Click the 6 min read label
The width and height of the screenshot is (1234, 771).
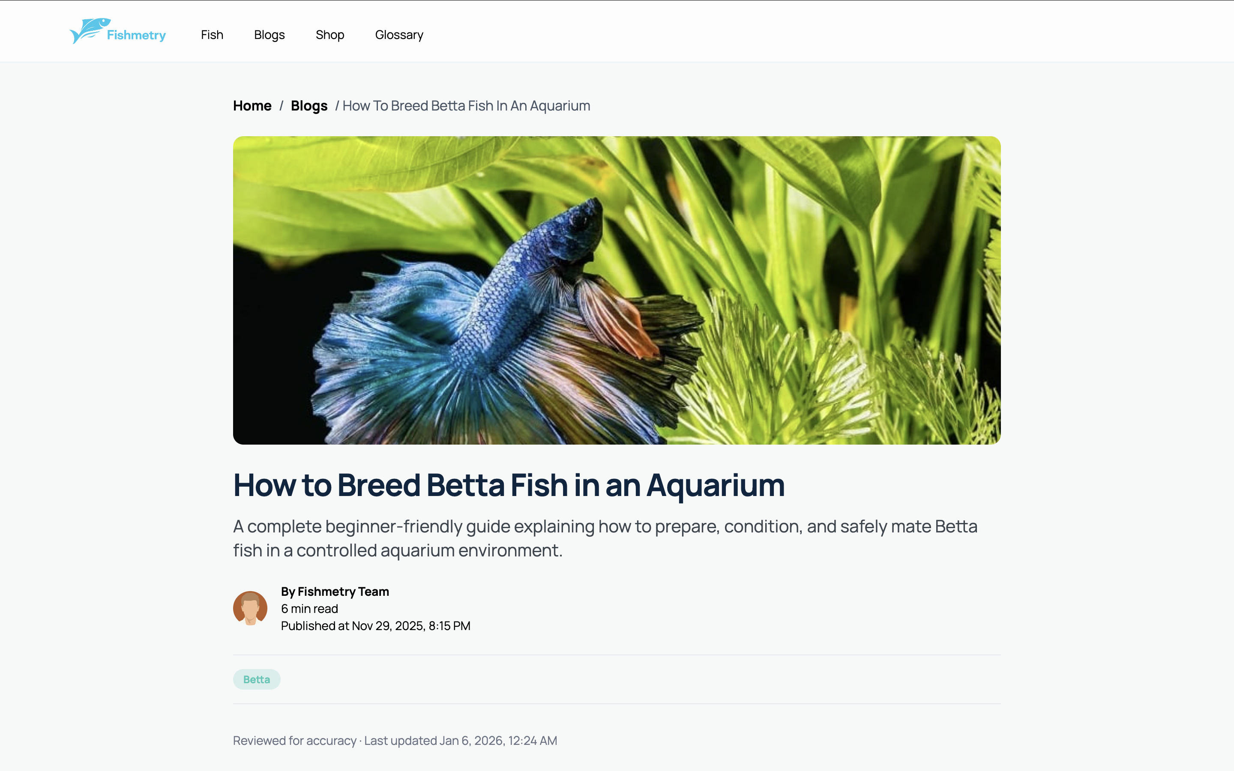point(309,608)
